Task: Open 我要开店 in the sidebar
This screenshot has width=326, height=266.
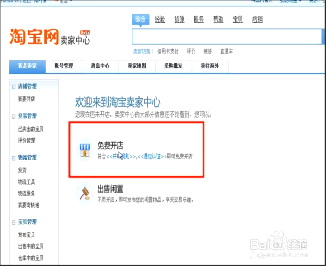Action: [27, 99]
